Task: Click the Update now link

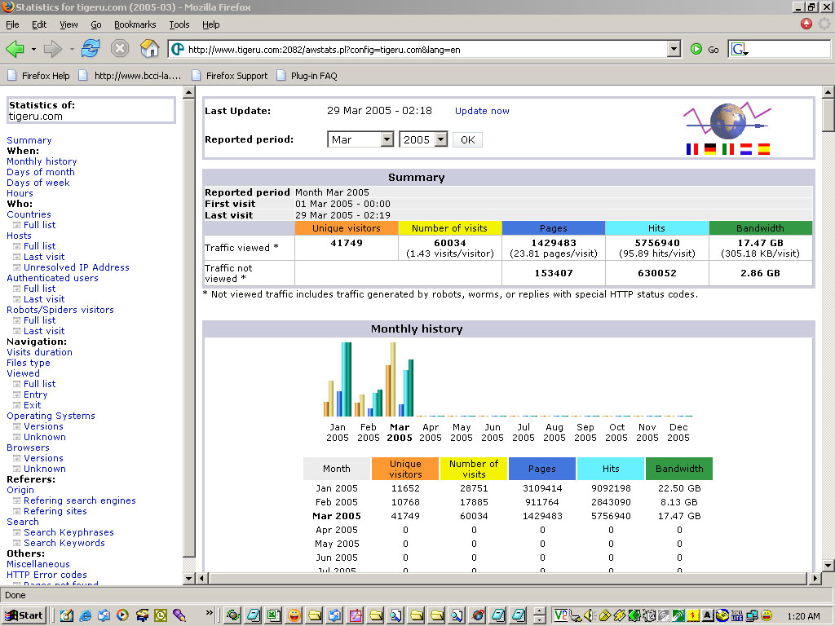Action: pyautogui.click(x=482, y=111)
